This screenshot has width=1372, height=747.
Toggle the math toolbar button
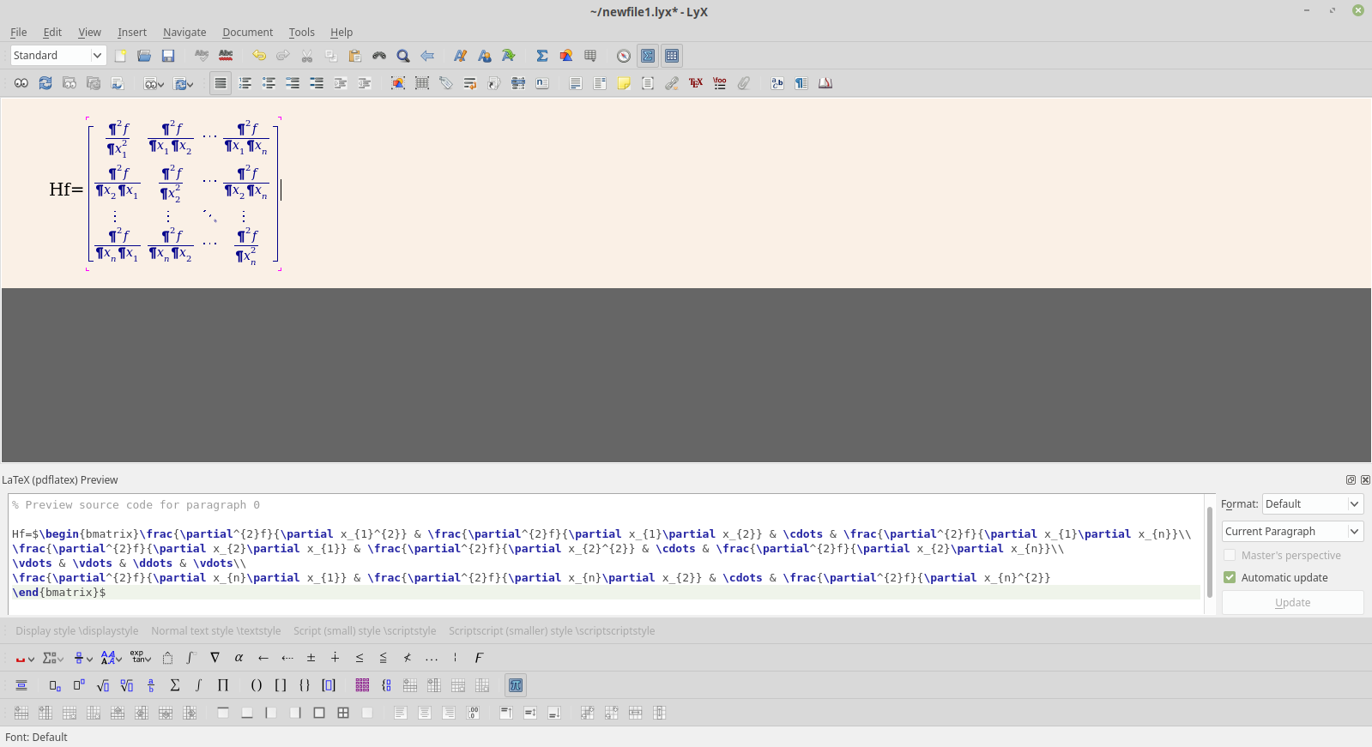pos(648,56)
